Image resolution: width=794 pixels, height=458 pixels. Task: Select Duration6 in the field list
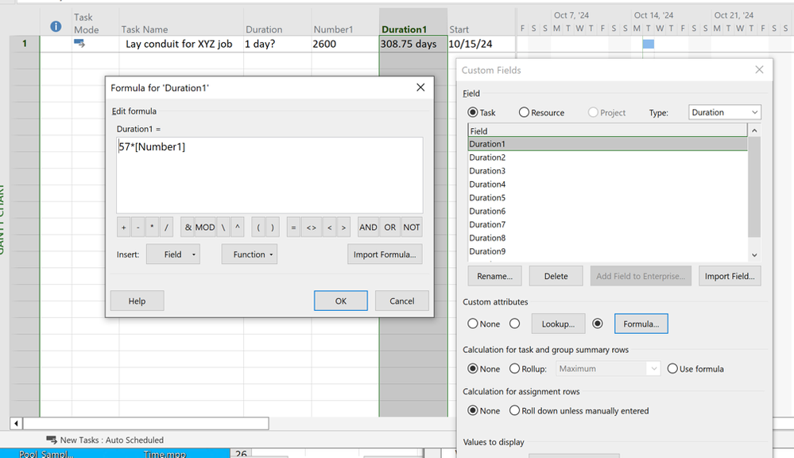click(607, 212)
